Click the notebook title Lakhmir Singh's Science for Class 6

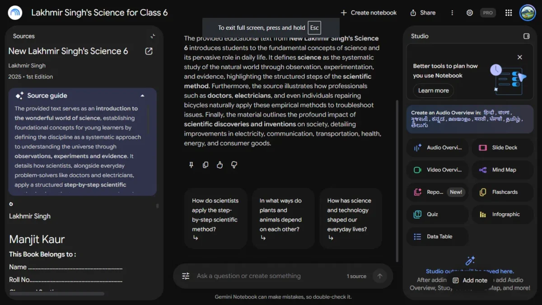(99, 13)
